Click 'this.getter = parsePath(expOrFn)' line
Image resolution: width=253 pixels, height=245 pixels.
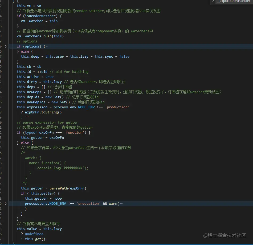pyautogui.click(x=54, y=188)
